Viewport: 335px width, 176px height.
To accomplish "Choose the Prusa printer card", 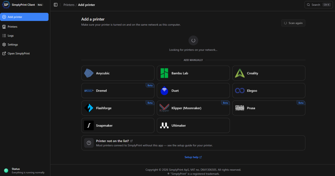I will coord(269,108).
